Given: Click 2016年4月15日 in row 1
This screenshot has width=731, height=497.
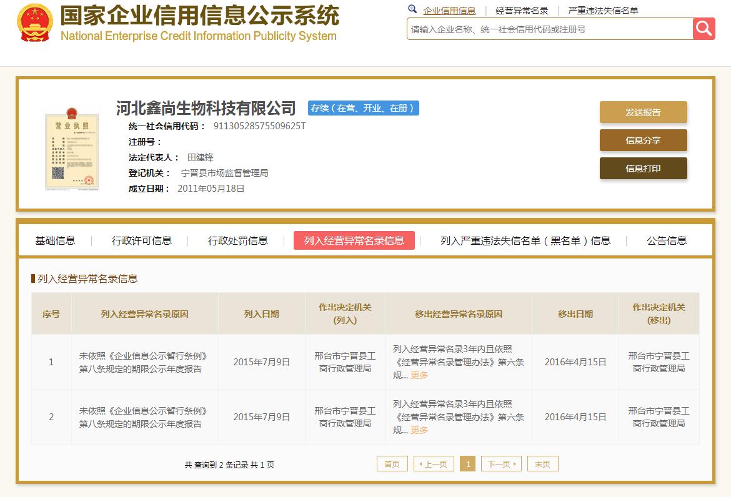Looking at the screenshot, I should 575,362.
